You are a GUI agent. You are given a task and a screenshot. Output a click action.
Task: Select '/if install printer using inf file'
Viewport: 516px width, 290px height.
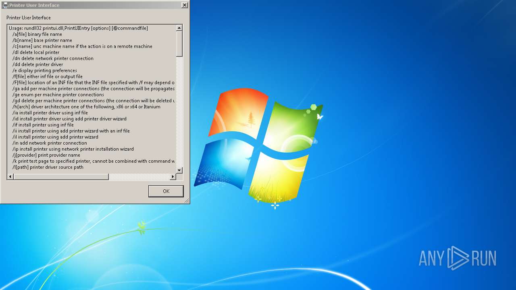pos(43,125)
